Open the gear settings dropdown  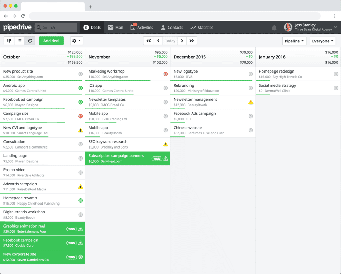[76, 41]
